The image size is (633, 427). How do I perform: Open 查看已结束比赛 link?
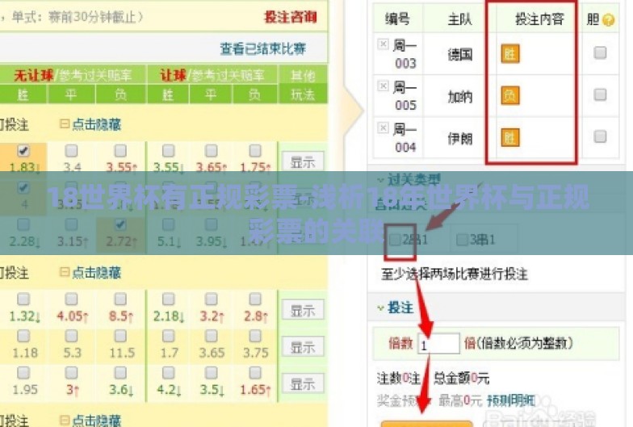(x=263, y=48)
